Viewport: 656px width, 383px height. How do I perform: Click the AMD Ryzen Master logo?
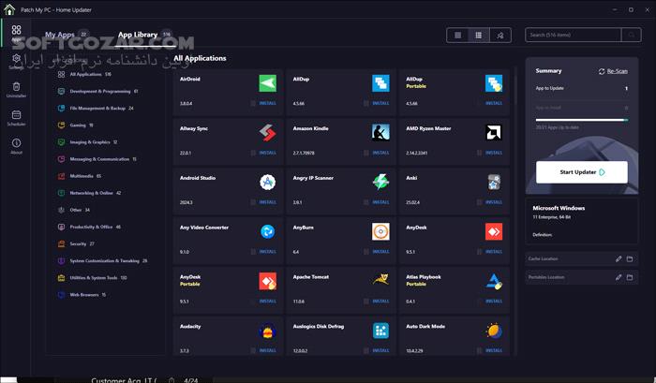pyautogui.click(x=494, y=133)
